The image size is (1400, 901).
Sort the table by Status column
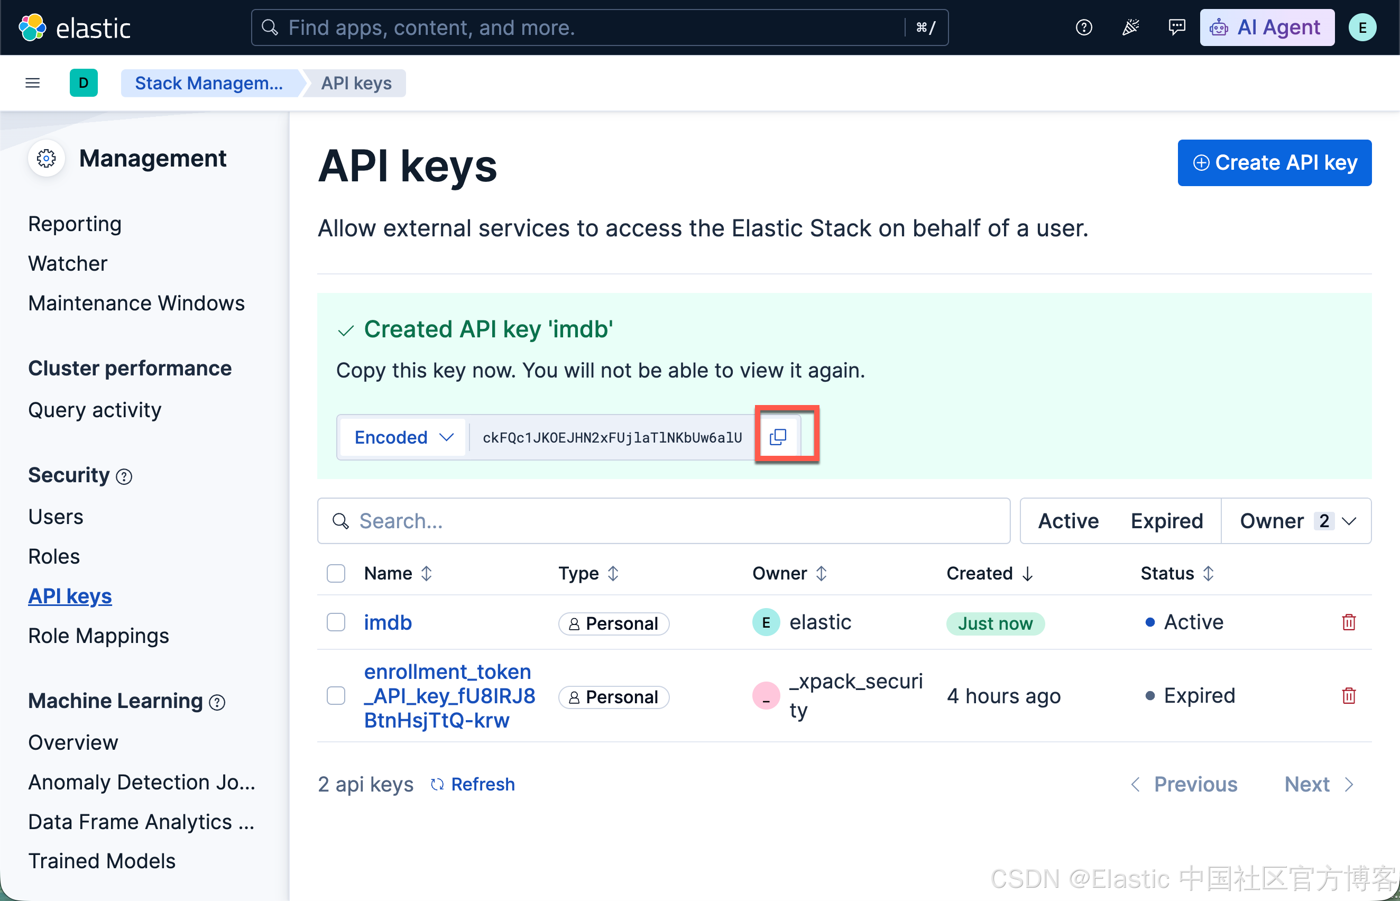pyautogui.click(x=1178, y=573)
